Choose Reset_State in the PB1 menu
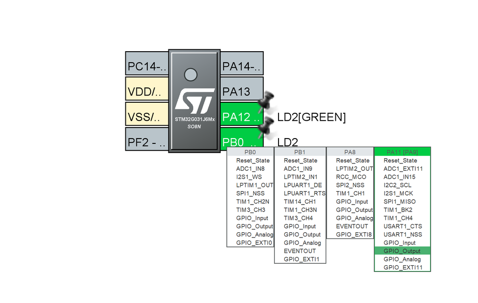Image resolution: width=478 pixels, height=303 pixels. tap(300, 161)
